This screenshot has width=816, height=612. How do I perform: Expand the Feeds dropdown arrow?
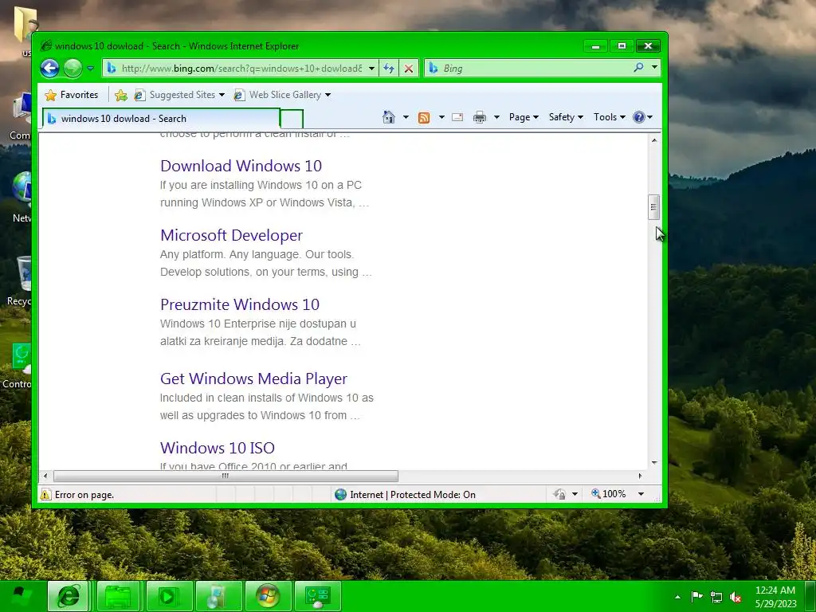point(441,117)
